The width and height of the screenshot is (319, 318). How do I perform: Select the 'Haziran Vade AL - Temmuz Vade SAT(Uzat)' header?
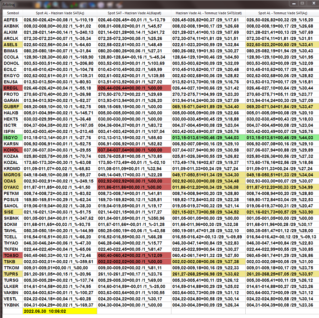208,13
